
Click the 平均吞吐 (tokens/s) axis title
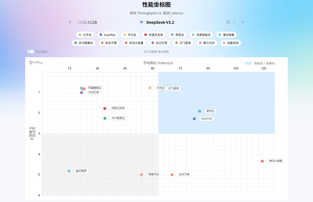click(x=158, y=63)
